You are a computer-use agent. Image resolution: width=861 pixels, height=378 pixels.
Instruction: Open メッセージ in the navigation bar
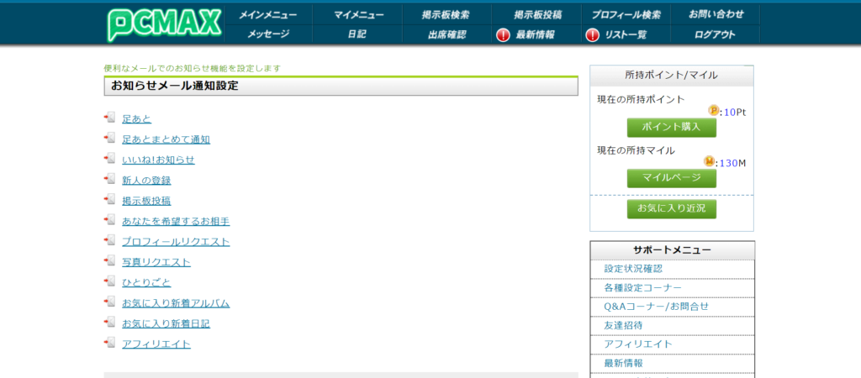267,34
